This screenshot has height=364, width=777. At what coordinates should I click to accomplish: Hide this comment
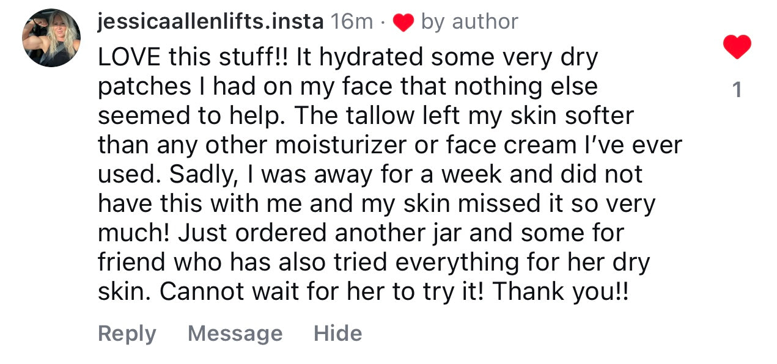[337, 333]
